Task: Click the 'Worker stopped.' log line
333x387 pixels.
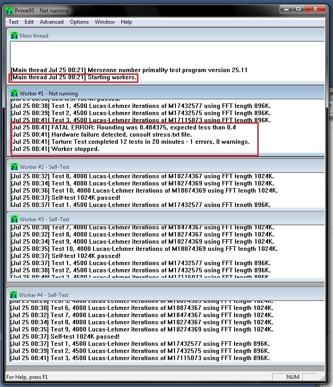Action: [x=55, y=149]
